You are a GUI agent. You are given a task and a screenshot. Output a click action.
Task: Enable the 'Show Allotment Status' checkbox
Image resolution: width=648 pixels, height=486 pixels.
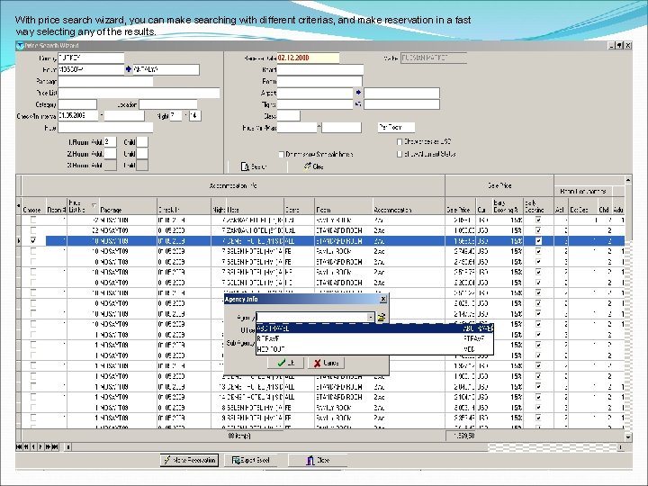(400, 154)
